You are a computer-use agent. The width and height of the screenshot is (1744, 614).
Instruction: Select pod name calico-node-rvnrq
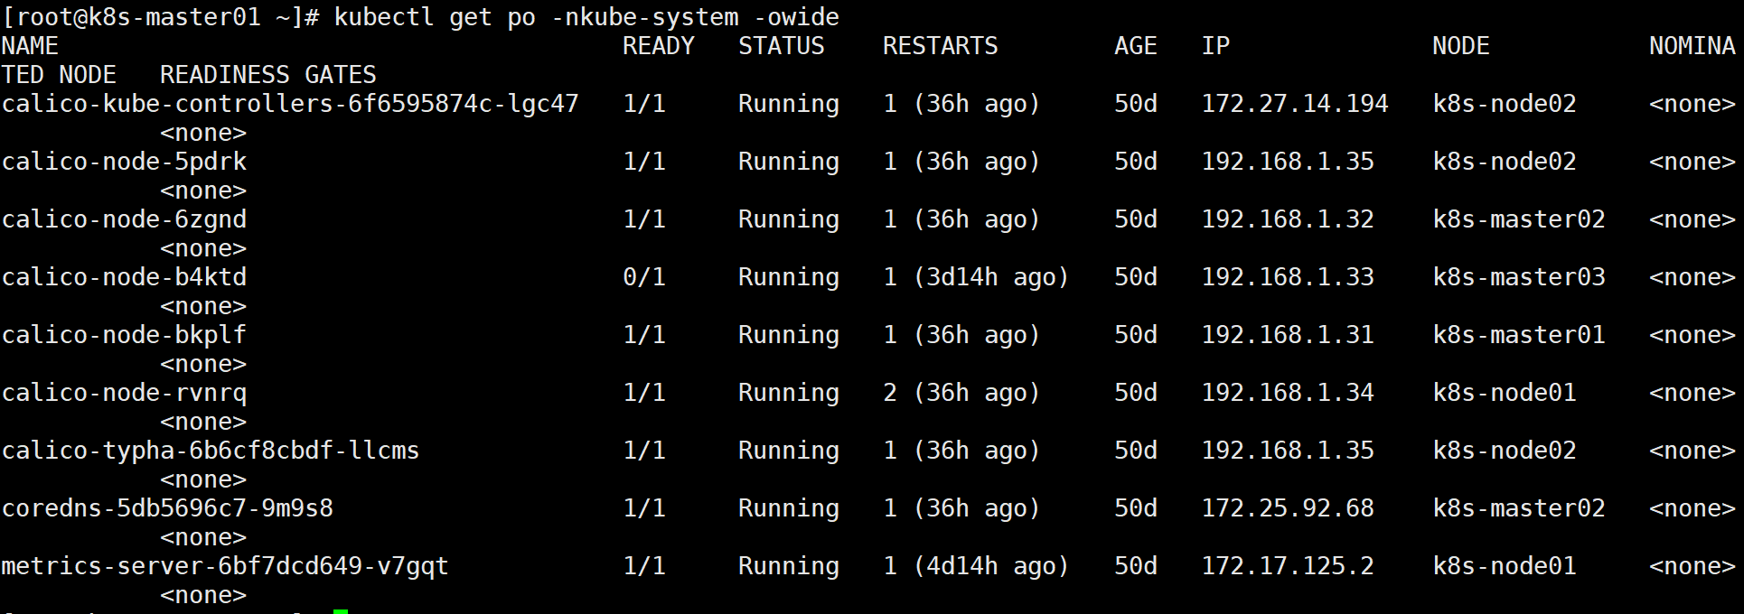click(124, 393)
